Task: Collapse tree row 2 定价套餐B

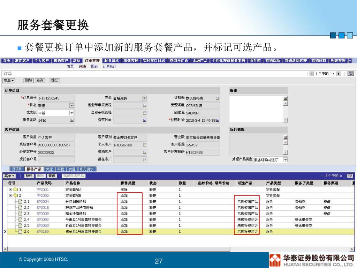Action: click(10, 195)
